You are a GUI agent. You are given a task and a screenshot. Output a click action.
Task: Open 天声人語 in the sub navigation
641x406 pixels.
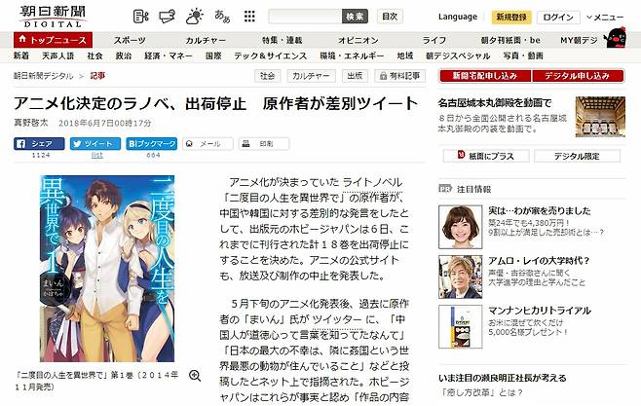pos(58,55)
